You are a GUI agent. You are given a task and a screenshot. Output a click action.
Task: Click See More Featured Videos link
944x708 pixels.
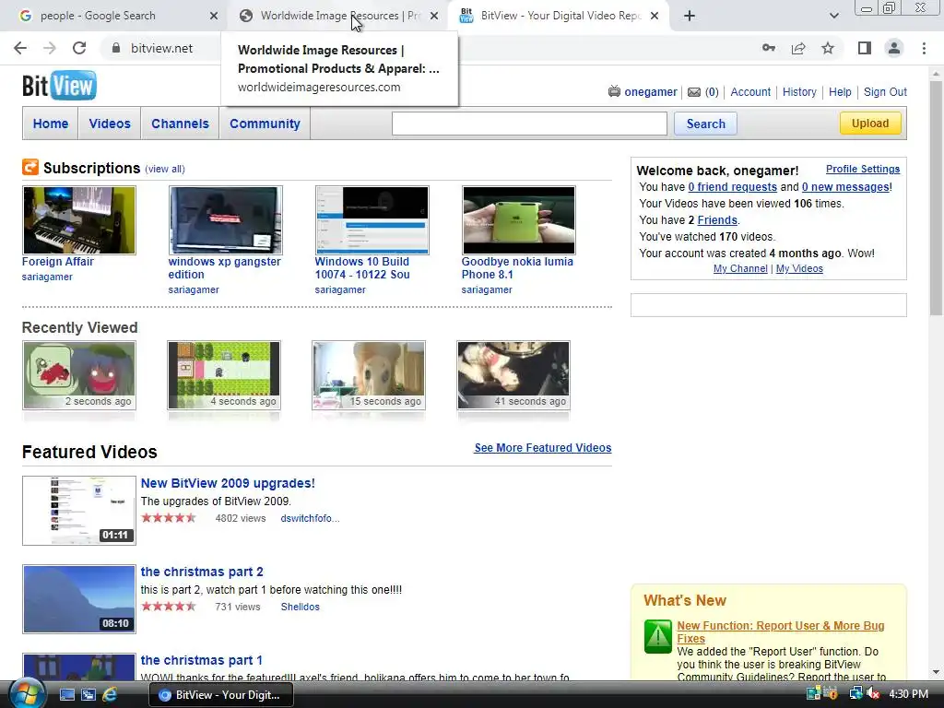(x=542, y=448)
